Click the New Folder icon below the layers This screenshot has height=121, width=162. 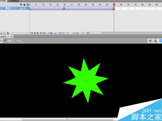coord(5,33)
